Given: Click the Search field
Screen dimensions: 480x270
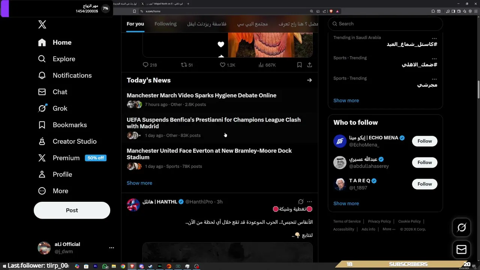Looking at the screenshot, I should (x=385, y=24).
